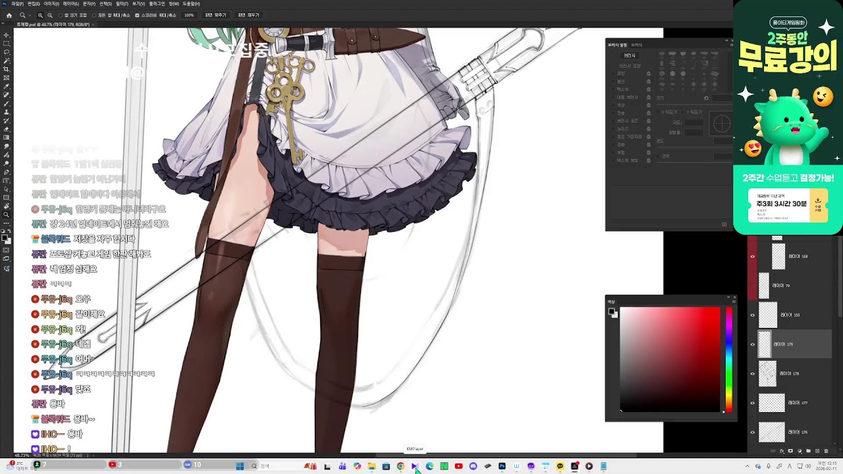Open the Filter menu

click(122, 4)
